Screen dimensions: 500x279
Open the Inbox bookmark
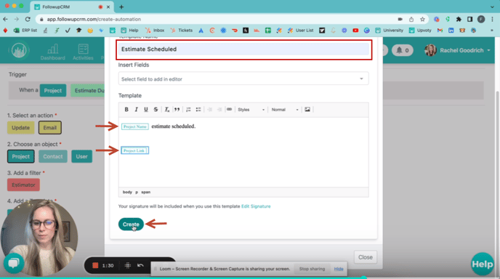tap(155, 31)
